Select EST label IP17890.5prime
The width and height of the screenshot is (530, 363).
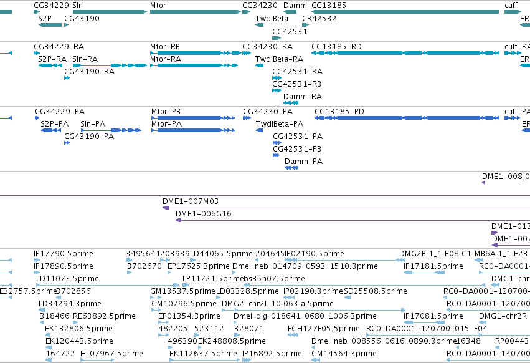click(64, 266)
